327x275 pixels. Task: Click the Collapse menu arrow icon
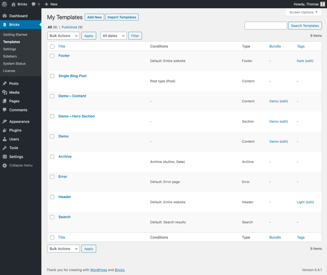pyautogui.click(x=5, y=165)
